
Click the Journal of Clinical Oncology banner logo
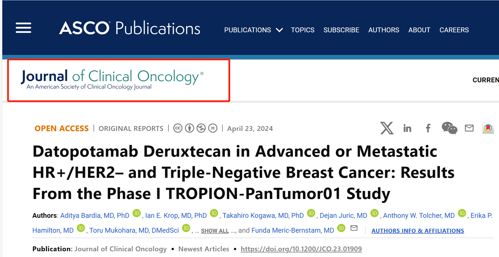[x=112, y=79]
